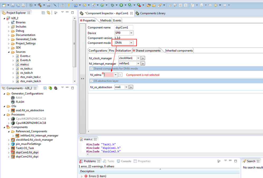This screenshot has height=178, width=263.
Task: Expand the dspiCom1:fsl_dspi component
Action: pyautogui.click(x=9, y=153)
